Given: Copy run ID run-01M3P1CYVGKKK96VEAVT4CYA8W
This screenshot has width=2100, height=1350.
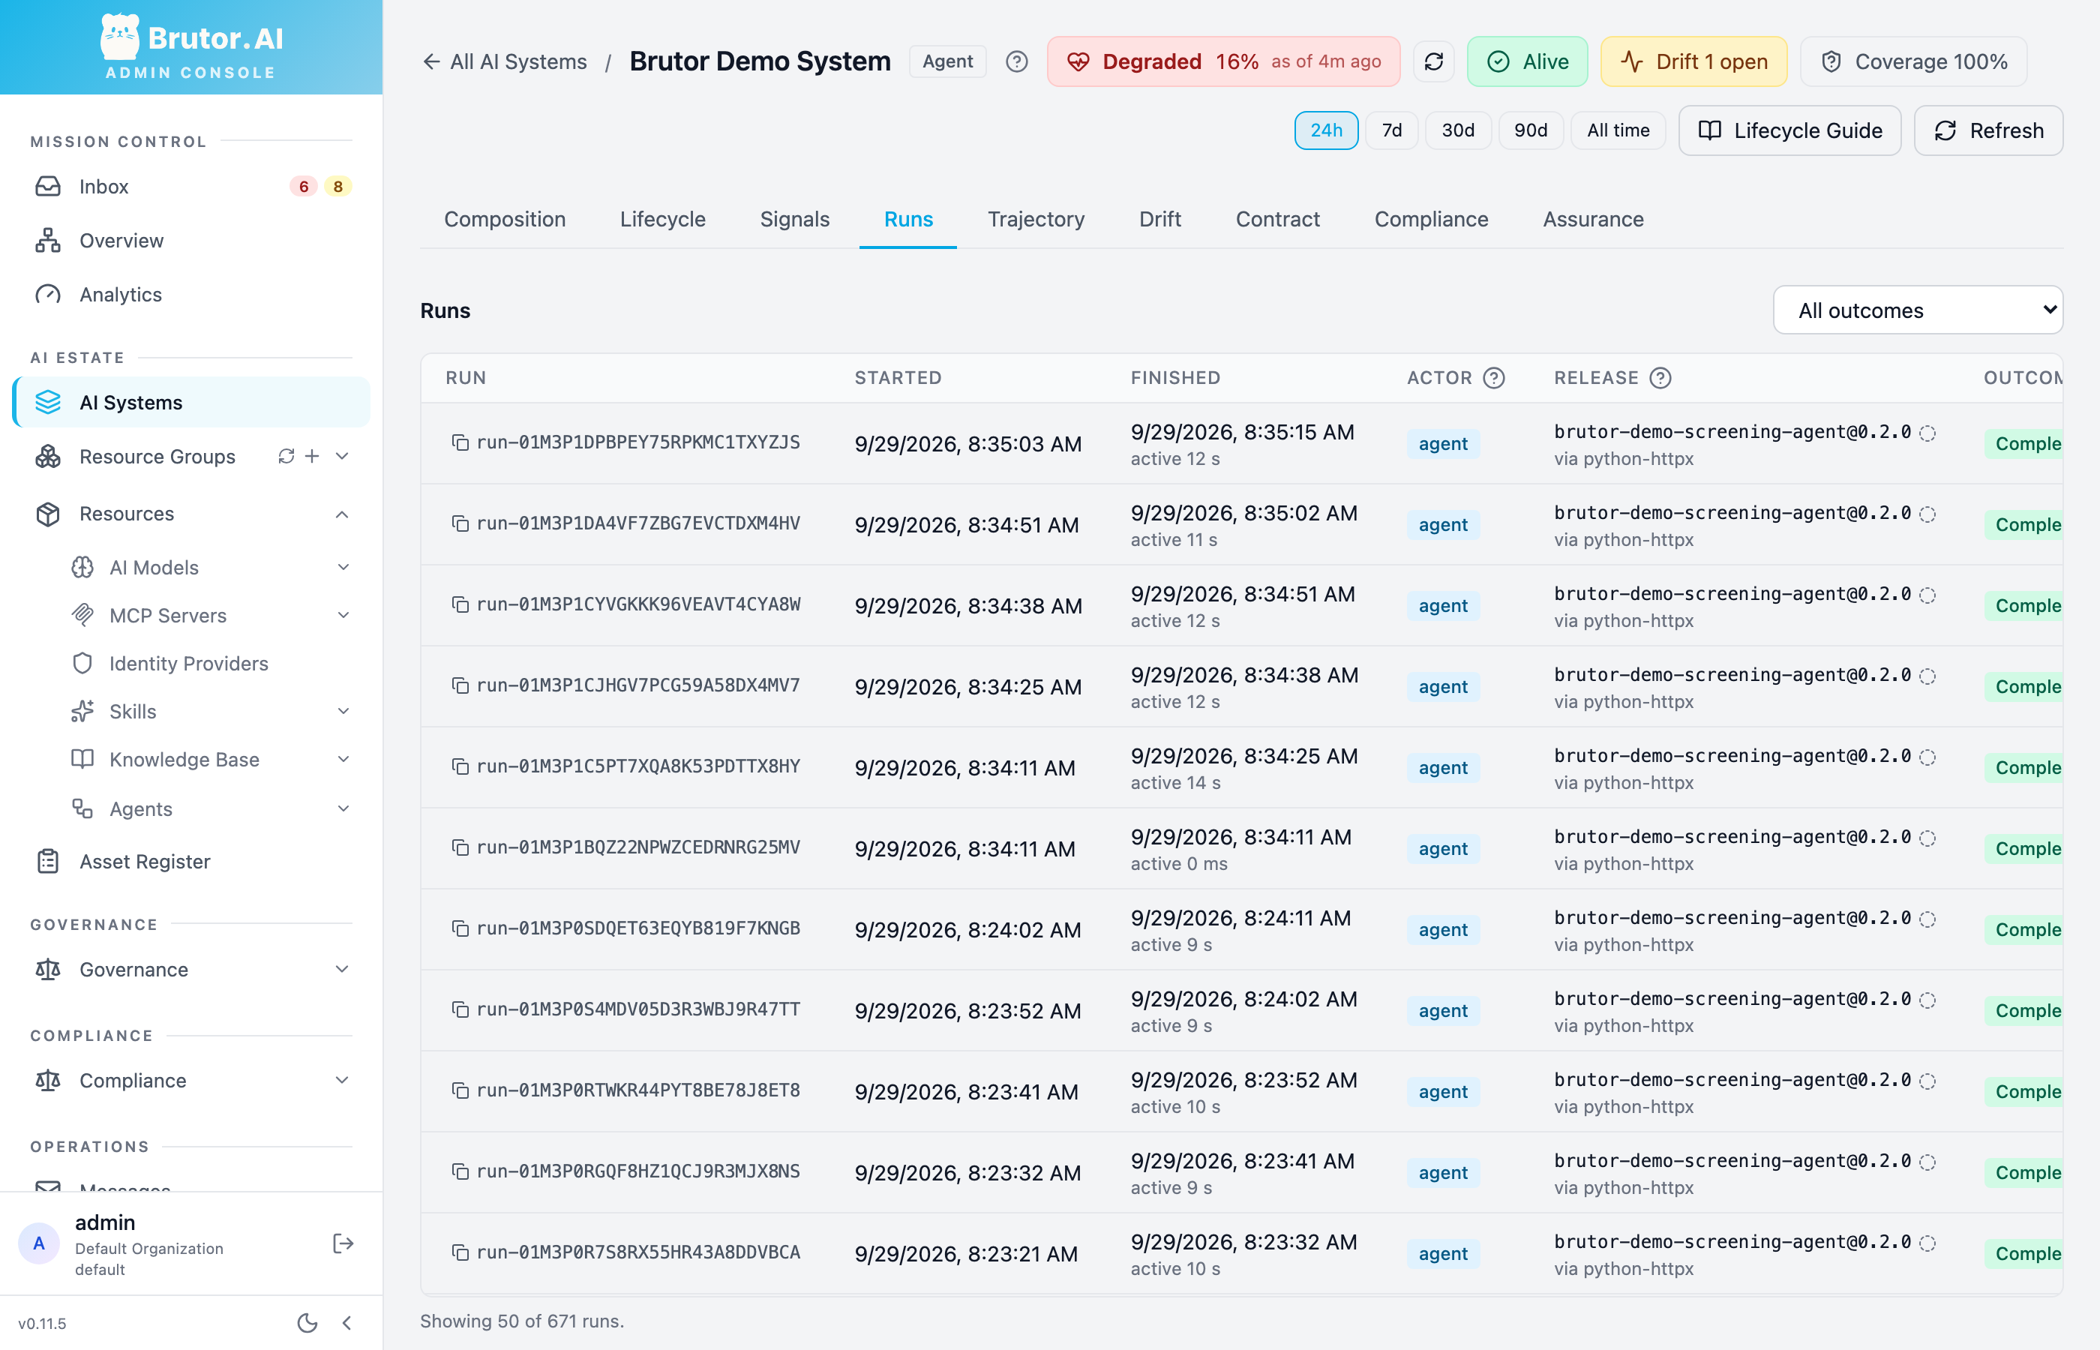Looking at the screenshot, I should tap(459, 604).
